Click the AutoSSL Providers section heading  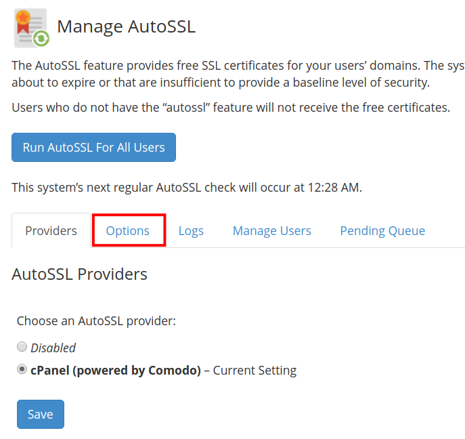(x=79, y=274)
